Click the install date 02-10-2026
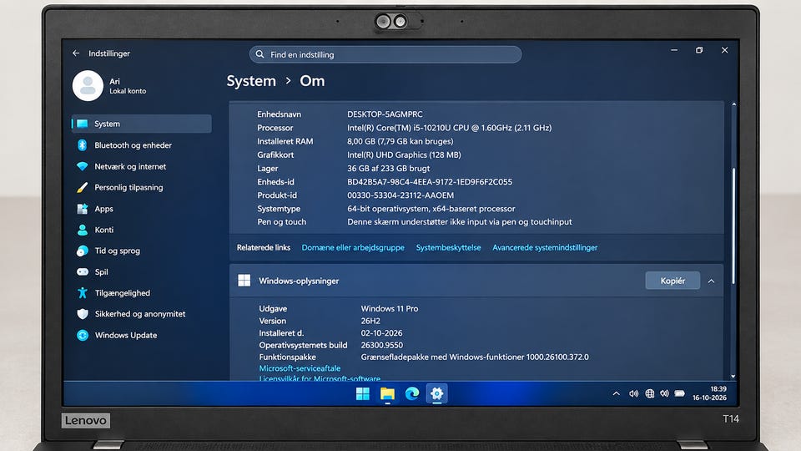 tap(381, 333)
